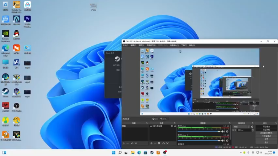Screen dimensions: 278x156
Task: Remove the selected scene with the minus icon
Action: pos(128,143)
